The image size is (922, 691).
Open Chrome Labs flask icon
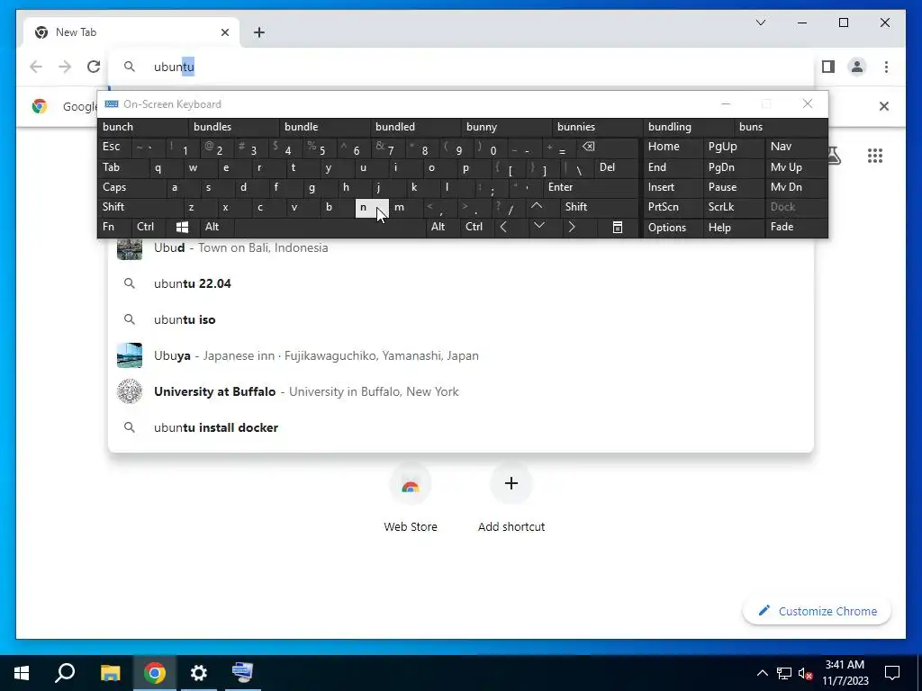click(x=834, y=156)
